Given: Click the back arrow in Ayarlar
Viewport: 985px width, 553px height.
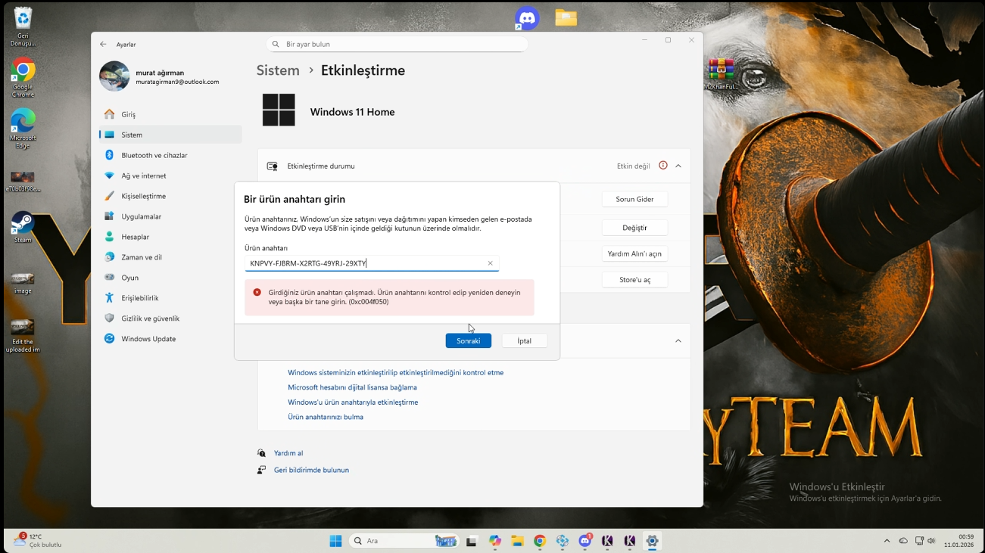Looking at the screenshot, I should 104,45.
